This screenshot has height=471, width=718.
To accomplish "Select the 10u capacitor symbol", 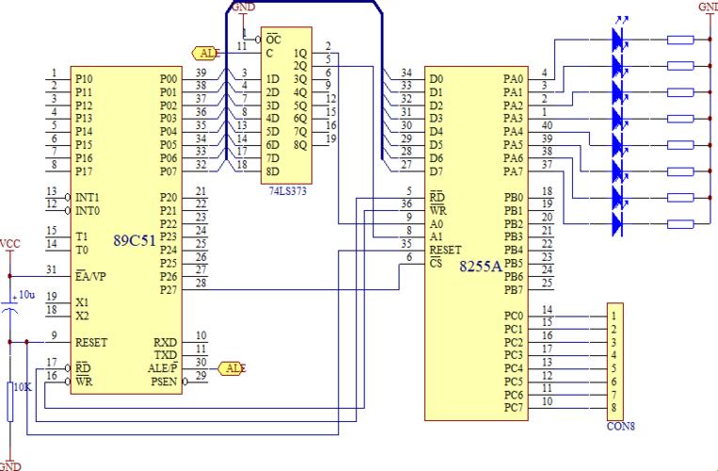I will pos(10,306).
